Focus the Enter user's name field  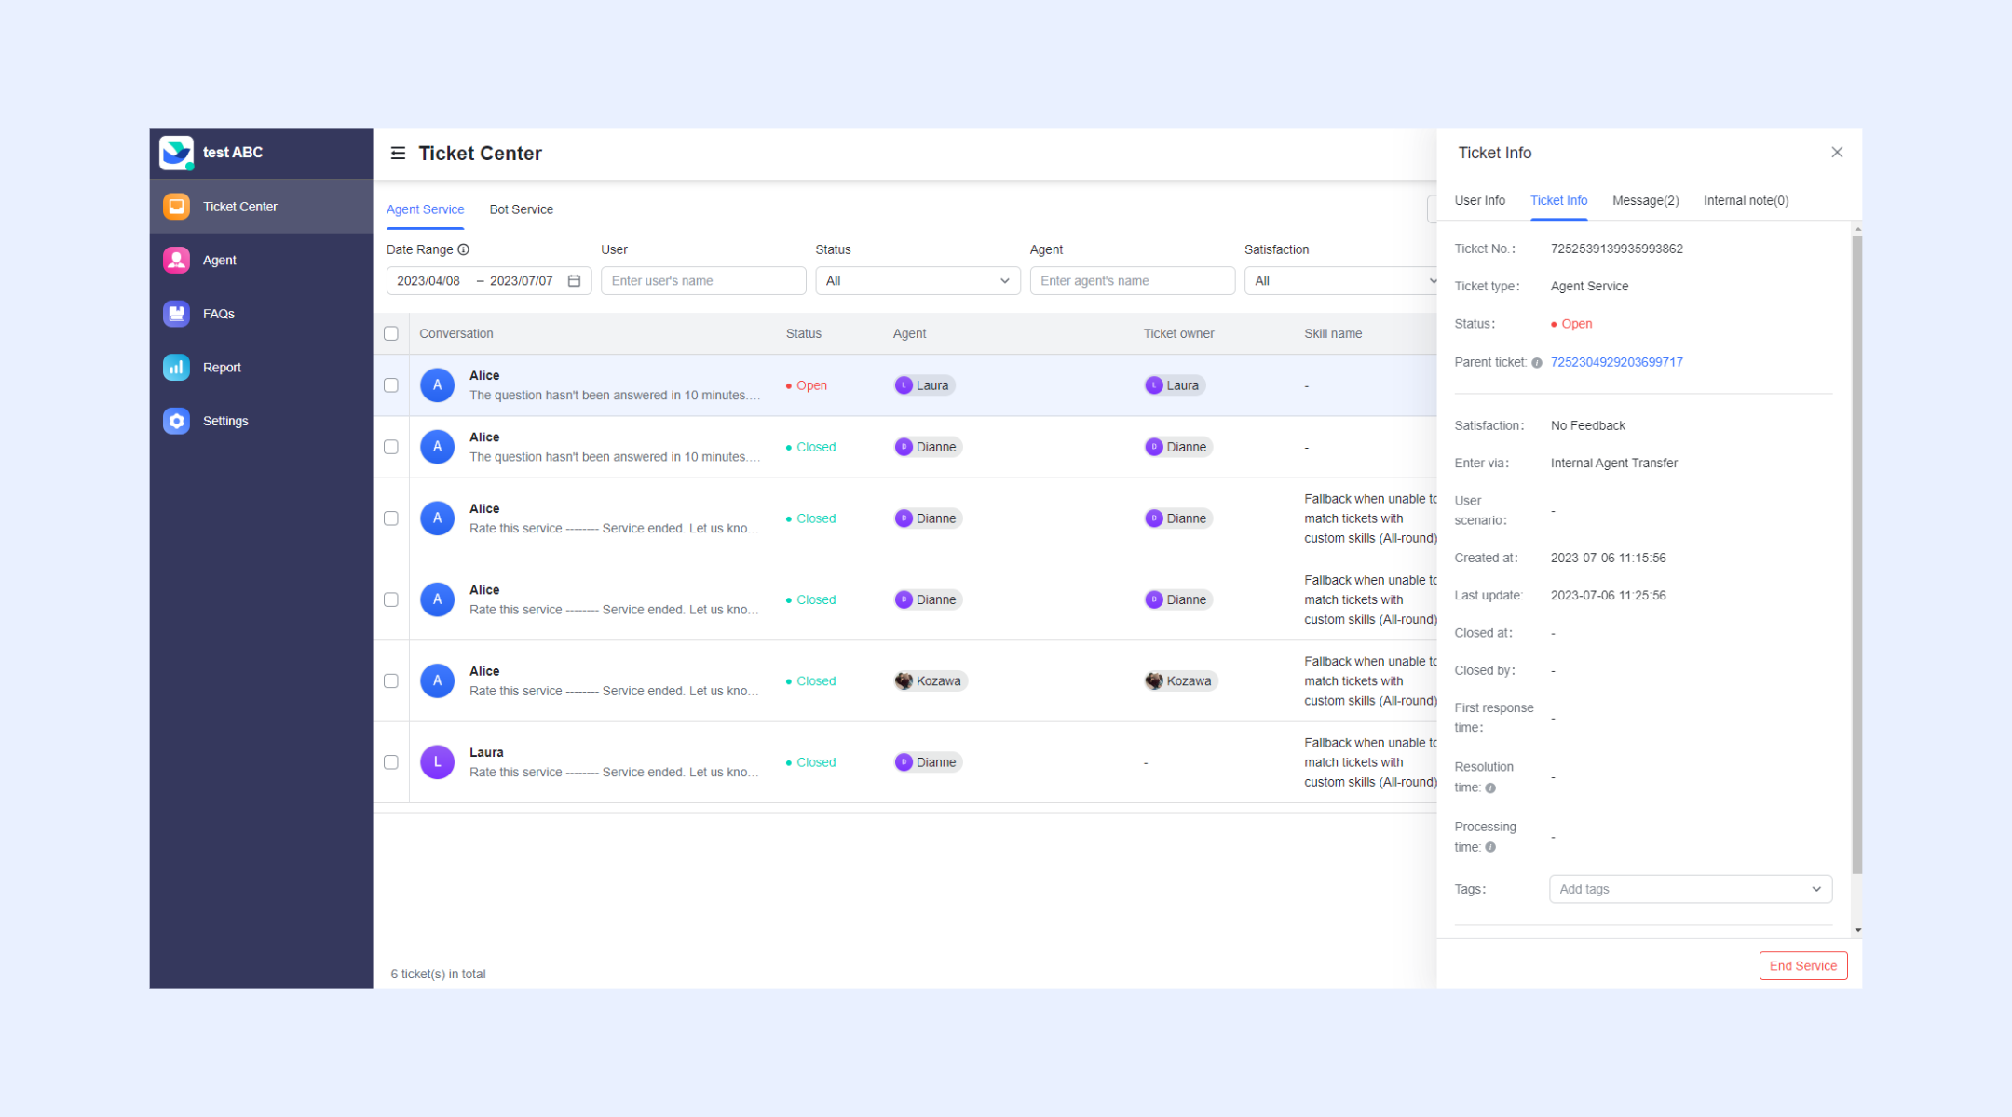tap(703, 281)
